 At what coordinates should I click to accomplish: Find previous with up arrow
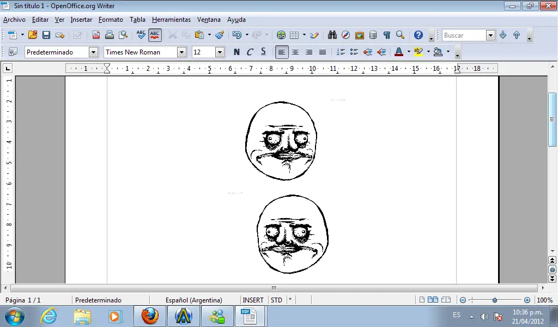[x=517, y=35]
